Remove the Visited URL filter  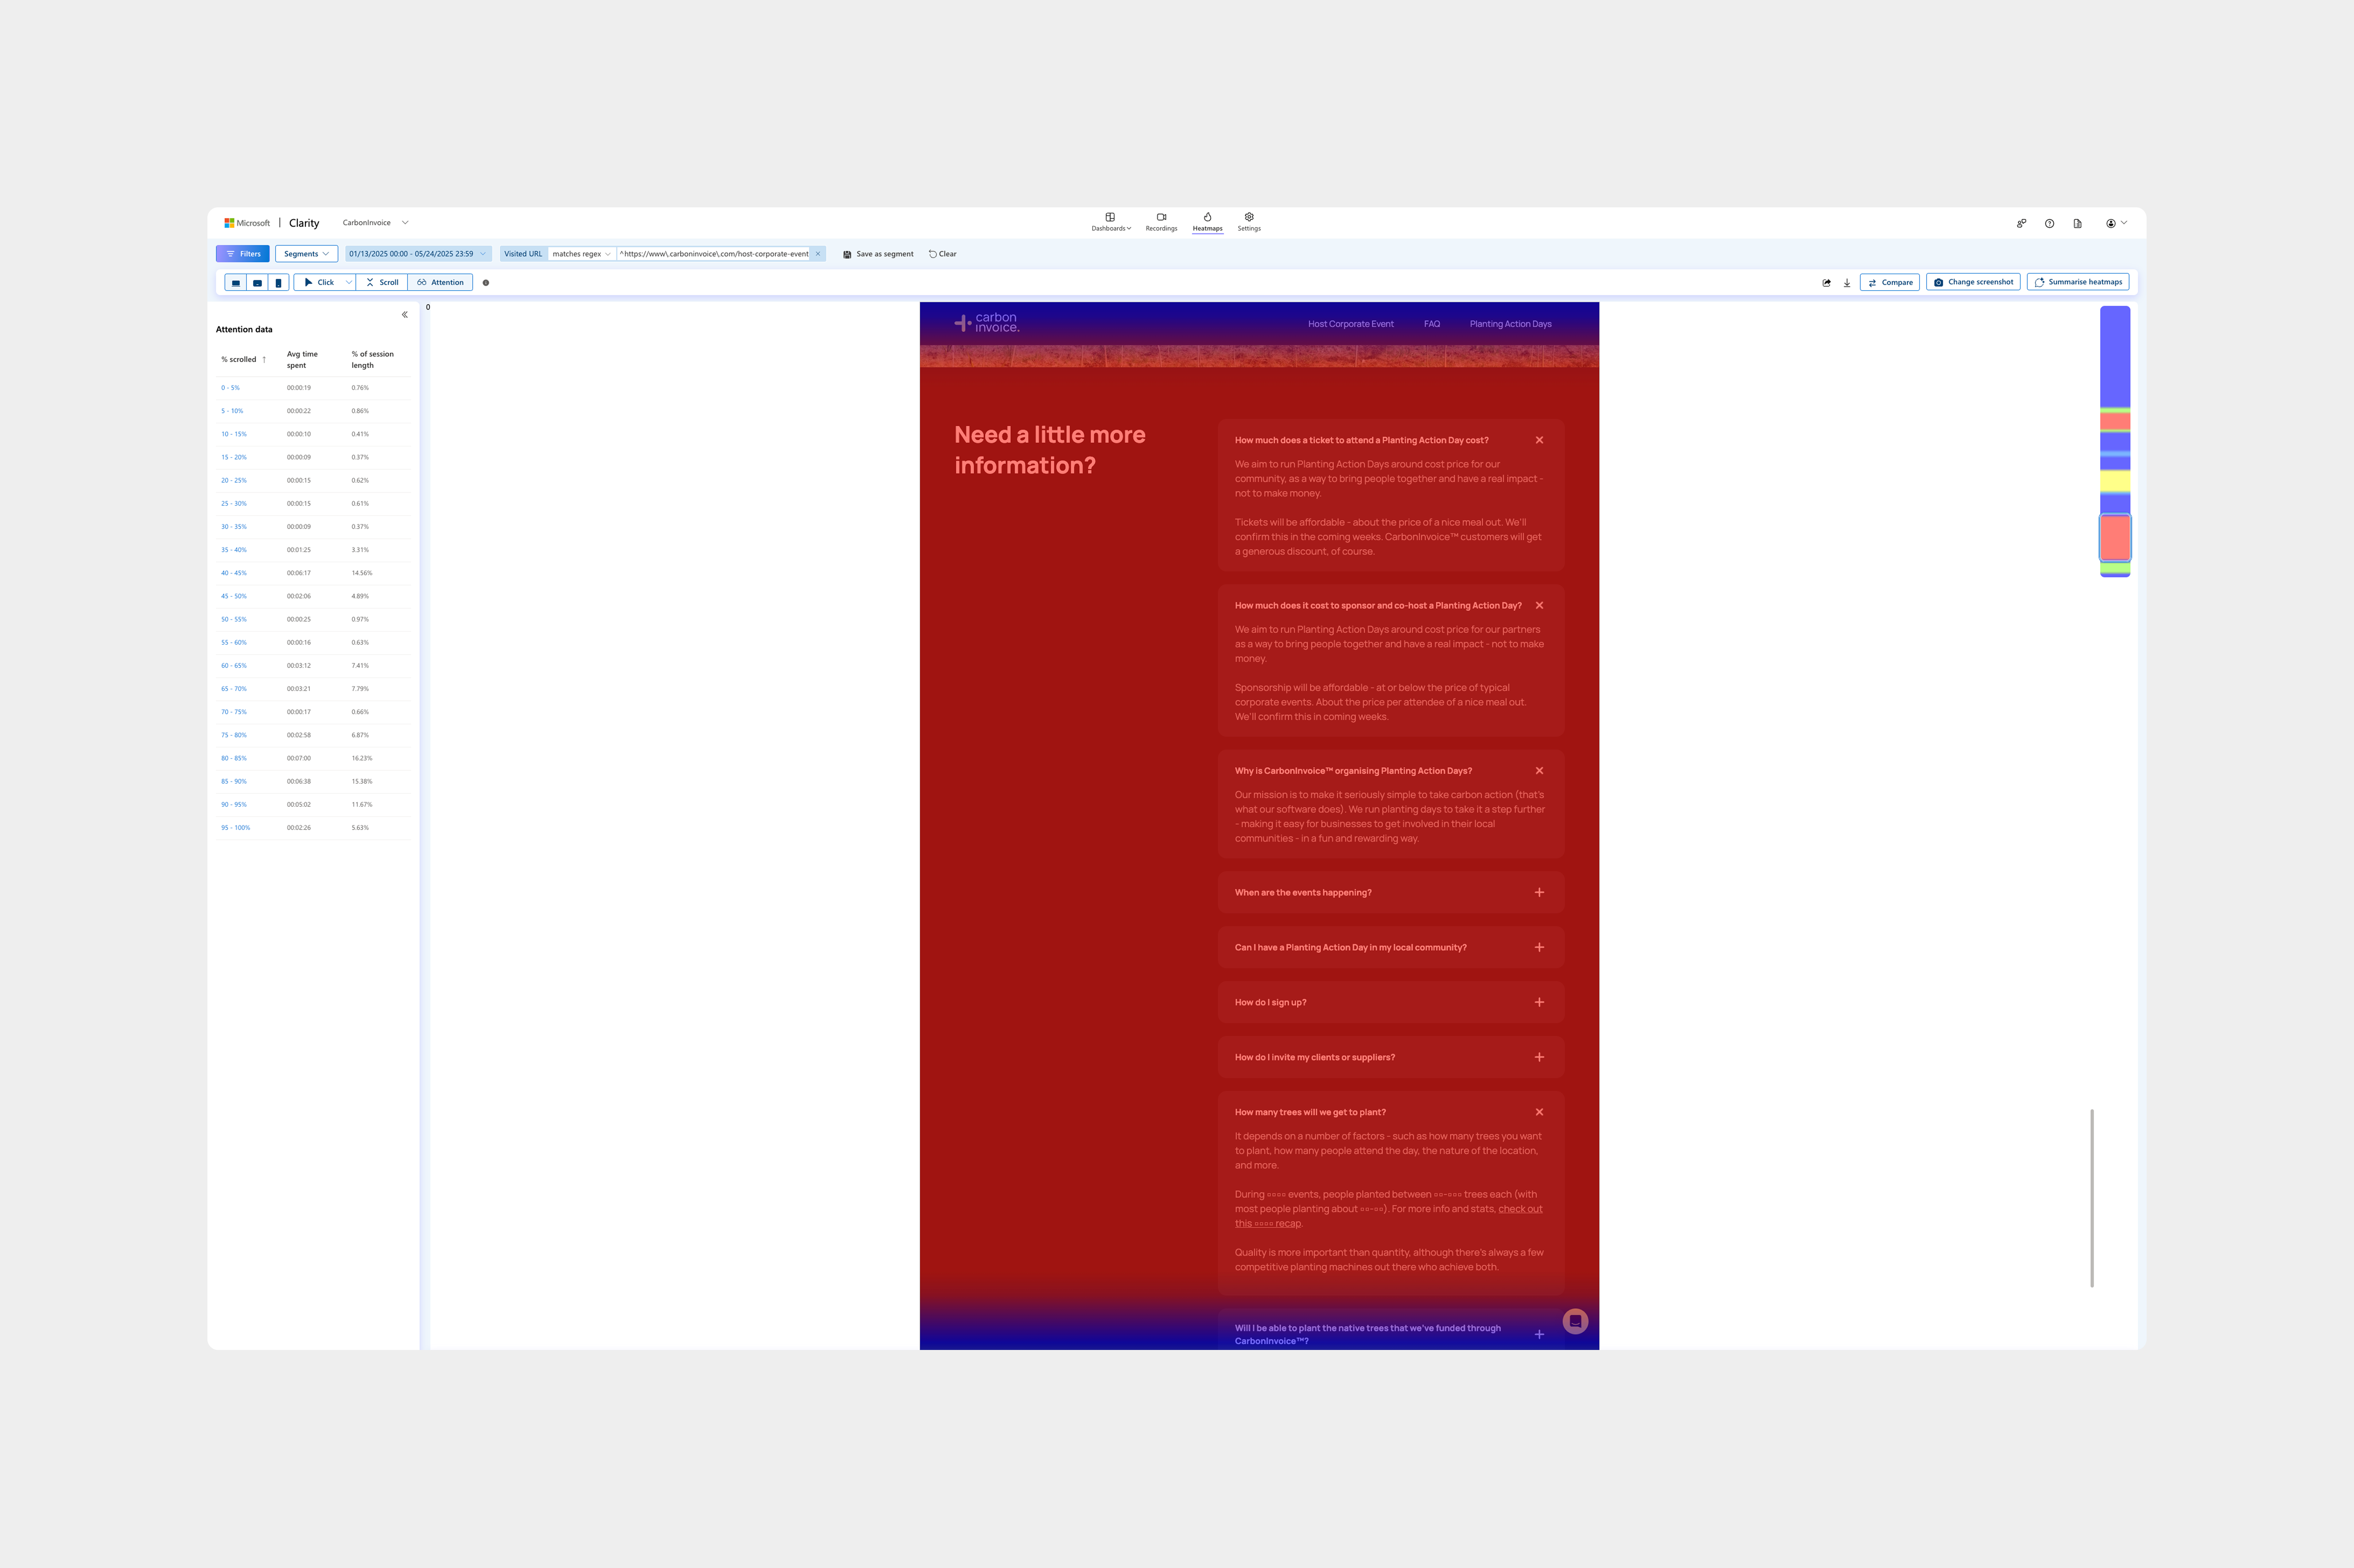click(x=817, y=254)
